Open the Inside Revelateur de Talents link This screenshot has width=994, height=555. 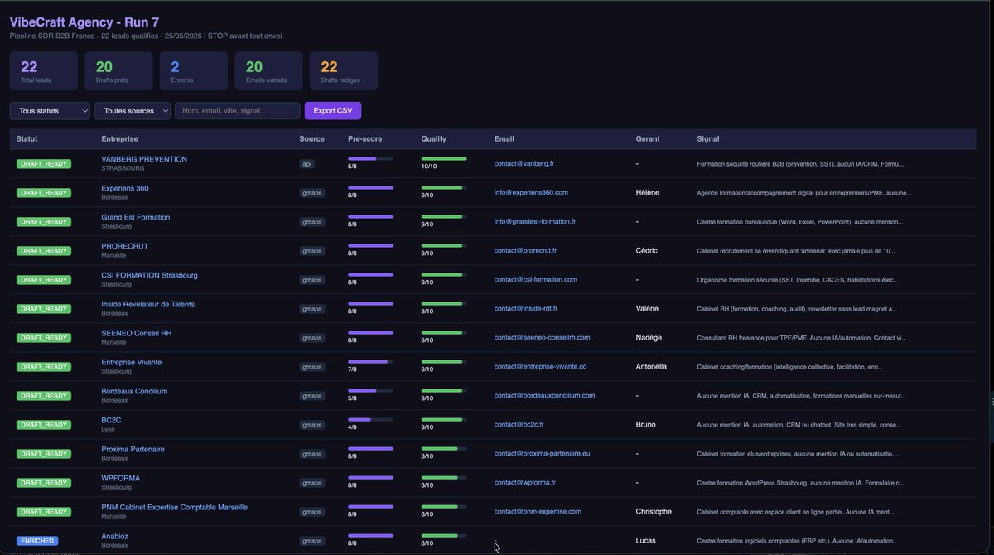(148, 304)
